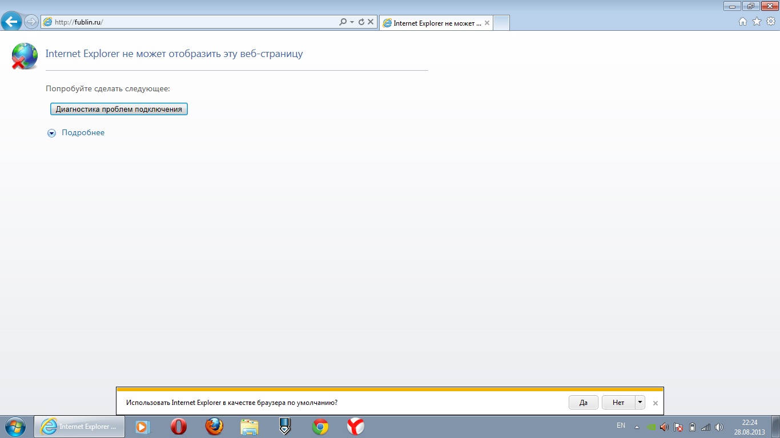Click the orange speaker tray icon
Image resolution: width=780 pixels, height=438 pixels.
(x=664, y=427)
